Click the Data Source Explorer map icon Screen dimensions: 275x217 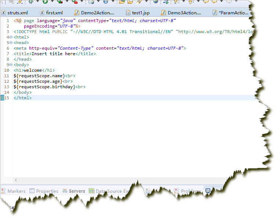pos(92,191)
